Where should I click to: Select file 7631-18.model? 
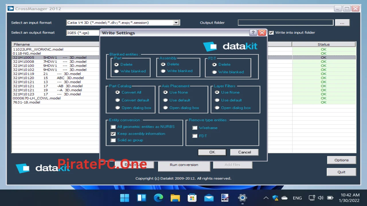pos(26,102)
